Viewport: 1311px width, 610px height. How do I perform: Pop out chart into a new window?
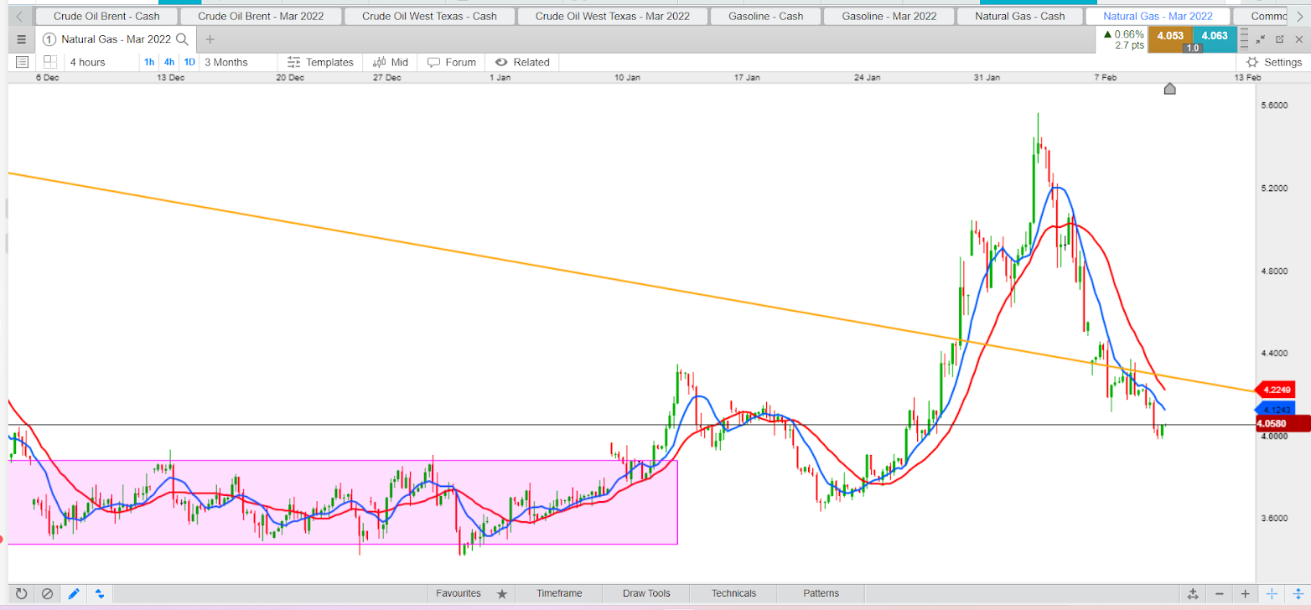tap(1279, 39)
